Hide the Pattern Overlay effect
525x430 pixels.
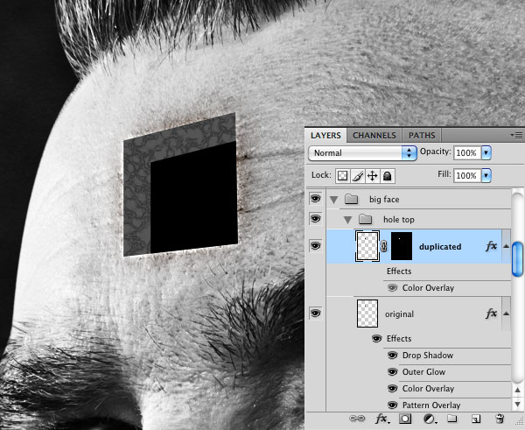(392, 405)
